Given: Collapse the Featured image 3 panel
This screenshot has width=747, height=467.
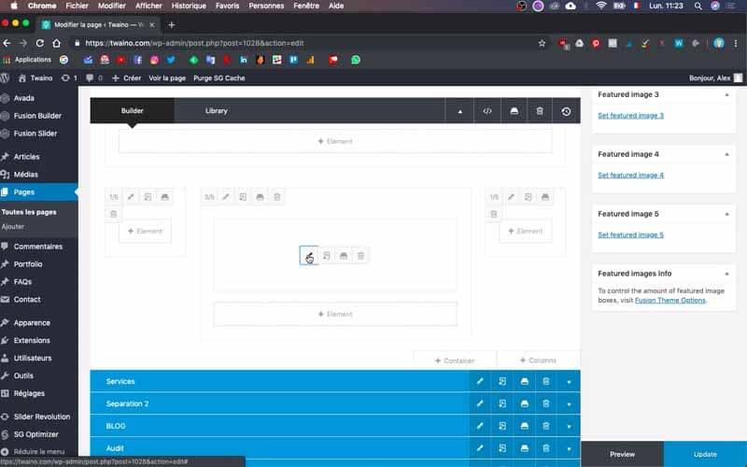Looking at the screenshot, I should tap(726, 95).
